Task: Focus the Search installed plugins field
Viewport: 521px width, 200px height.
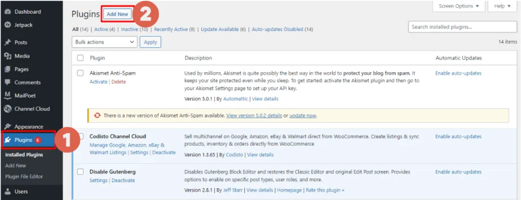Action: click(462, 27)
